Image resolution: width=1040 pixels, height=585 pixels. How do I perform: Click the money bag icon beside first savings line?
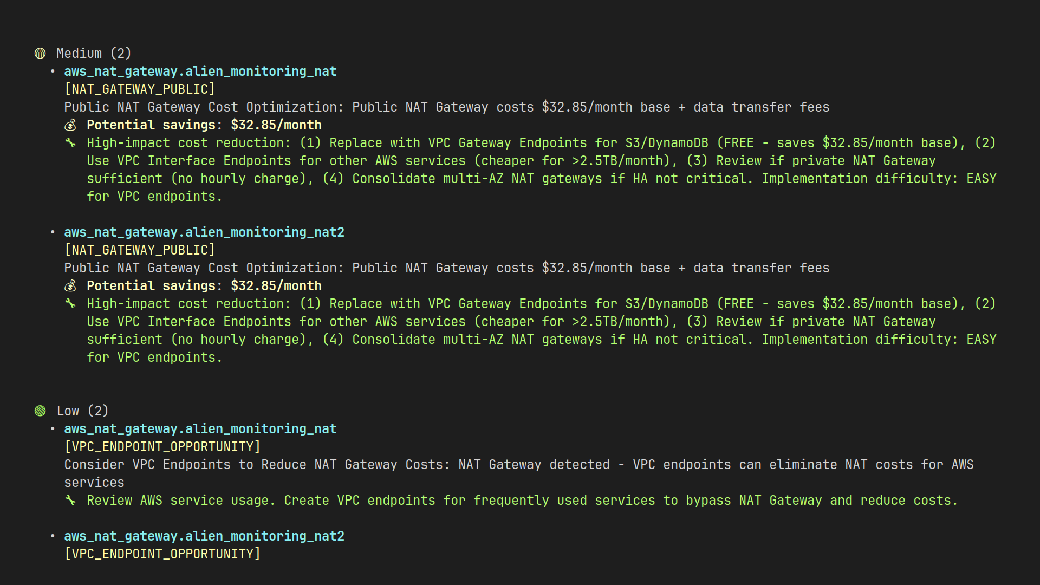[71, 125]
